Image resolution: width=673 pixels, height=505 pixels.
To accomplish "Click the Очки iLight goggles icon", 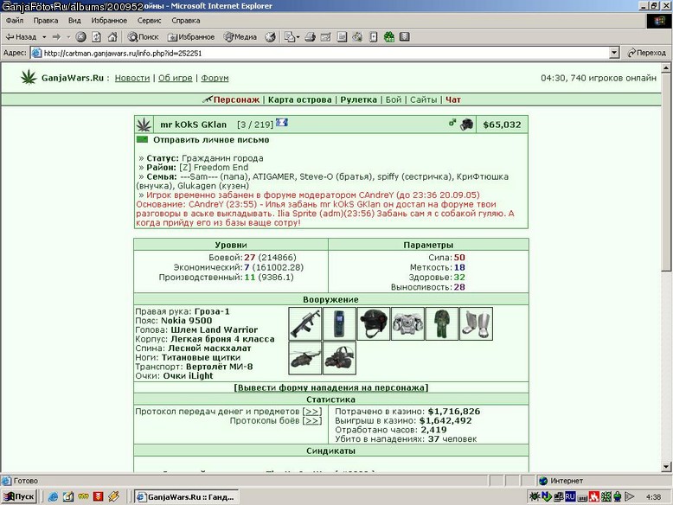I will click(339, 358).
